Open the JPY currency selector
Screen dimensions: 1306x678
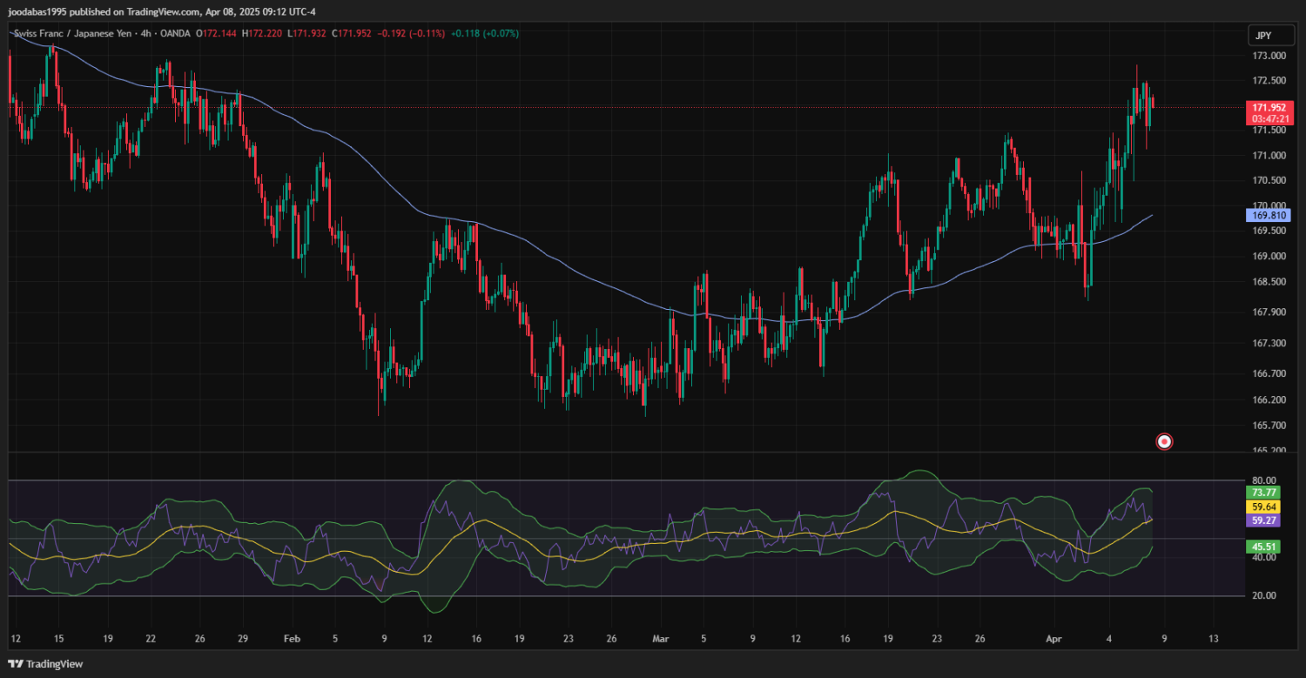tap(1262, 36)
